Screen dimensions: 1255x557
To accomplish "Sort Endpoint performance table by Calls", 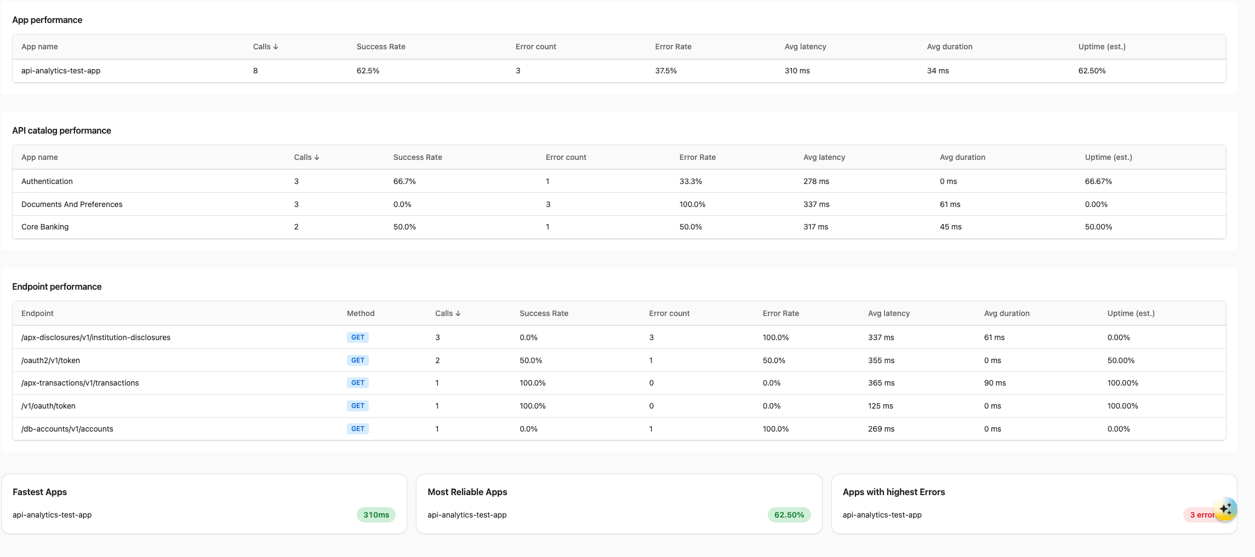I will pos(448,313).
